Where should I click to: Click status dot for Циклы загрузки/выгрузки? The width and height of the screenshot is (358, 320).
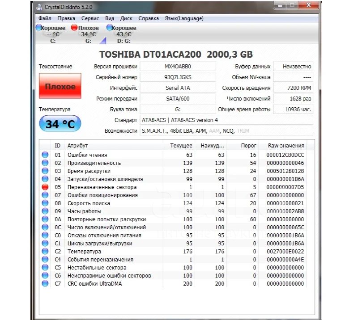tap(45, 243)
